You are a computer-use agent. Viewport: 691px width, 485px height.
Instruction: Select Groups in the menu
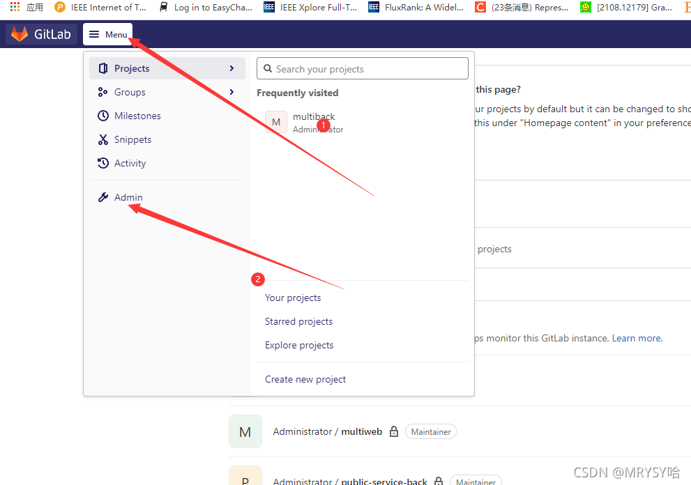coord(167,92)
